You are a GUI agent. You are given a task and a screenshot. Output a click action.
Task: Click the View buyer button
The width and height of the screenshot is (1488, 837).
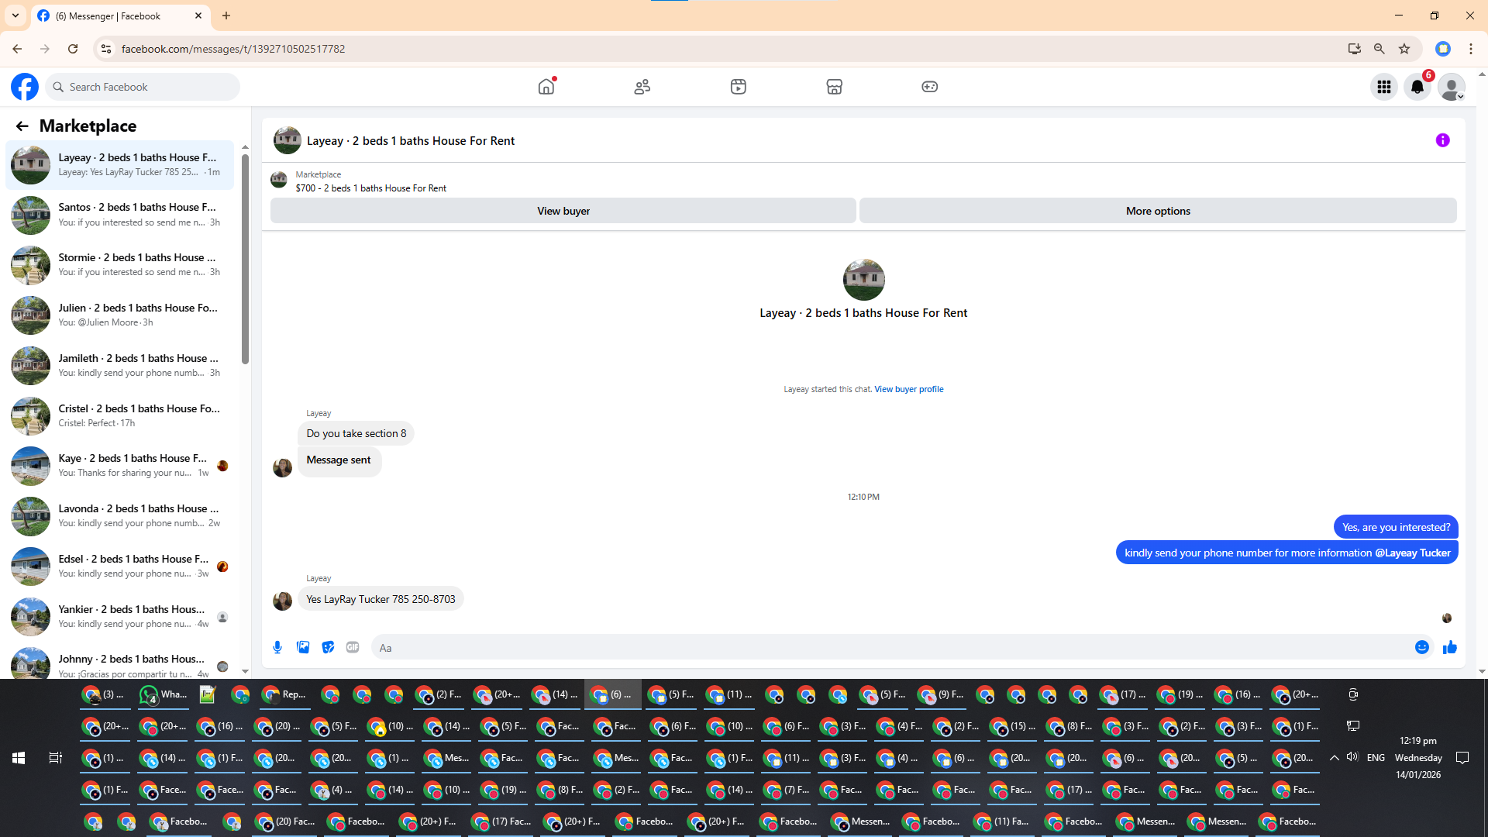tap(563, 211)
